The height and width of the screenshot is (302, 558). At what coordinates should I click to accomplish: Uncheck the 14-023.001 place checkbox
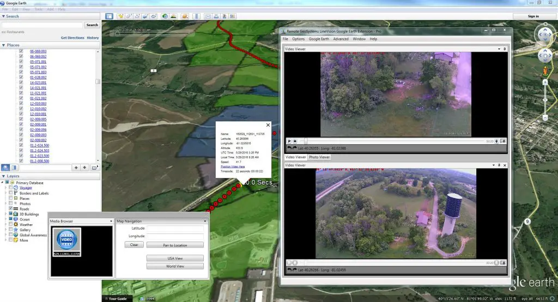pyautogui.click(x=21, y=82)
